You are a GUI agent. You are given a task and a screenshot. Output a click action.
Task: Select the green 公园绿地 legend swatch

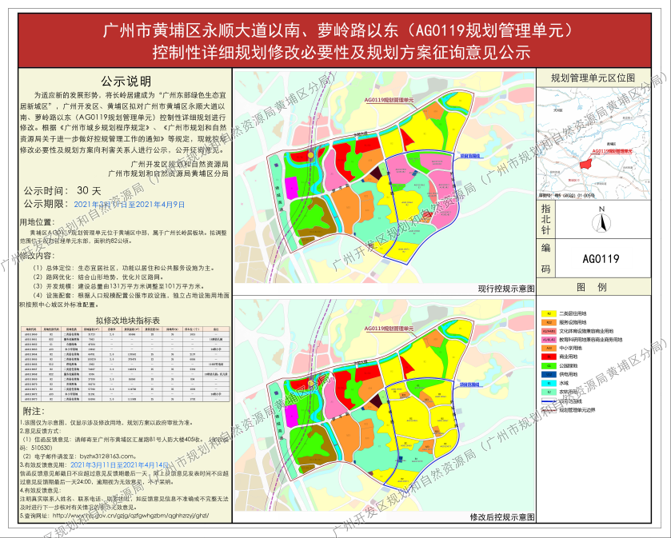(549, 365)
